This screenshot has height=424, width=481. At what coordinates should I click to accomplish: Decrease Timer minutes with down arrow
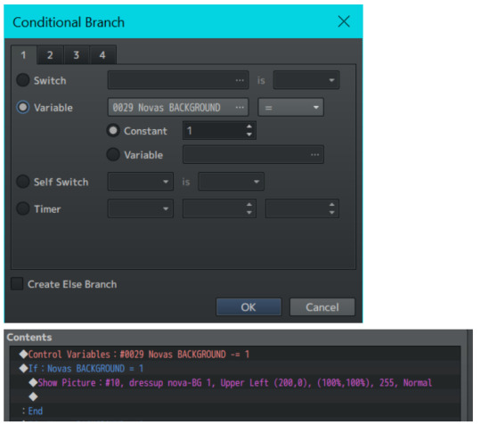(x=249, y=213)
